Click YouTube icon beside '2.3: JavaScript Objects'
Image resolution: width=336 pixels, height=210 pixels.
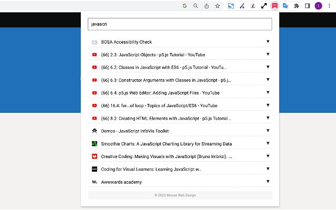pos(94,55)
